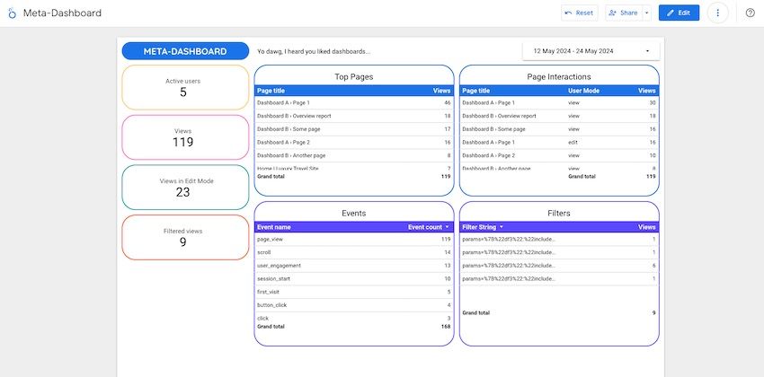Select the Views scorecard showing 119

(x=185, y=137)
